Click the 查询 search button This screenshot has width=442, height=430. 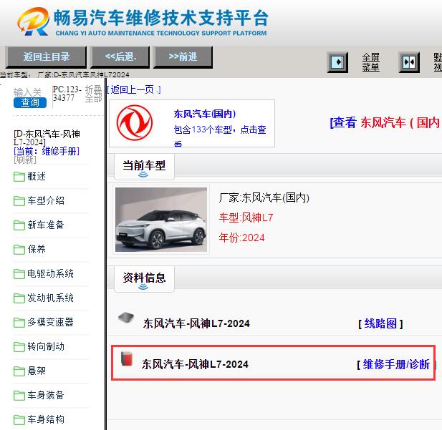click(30, 102)
